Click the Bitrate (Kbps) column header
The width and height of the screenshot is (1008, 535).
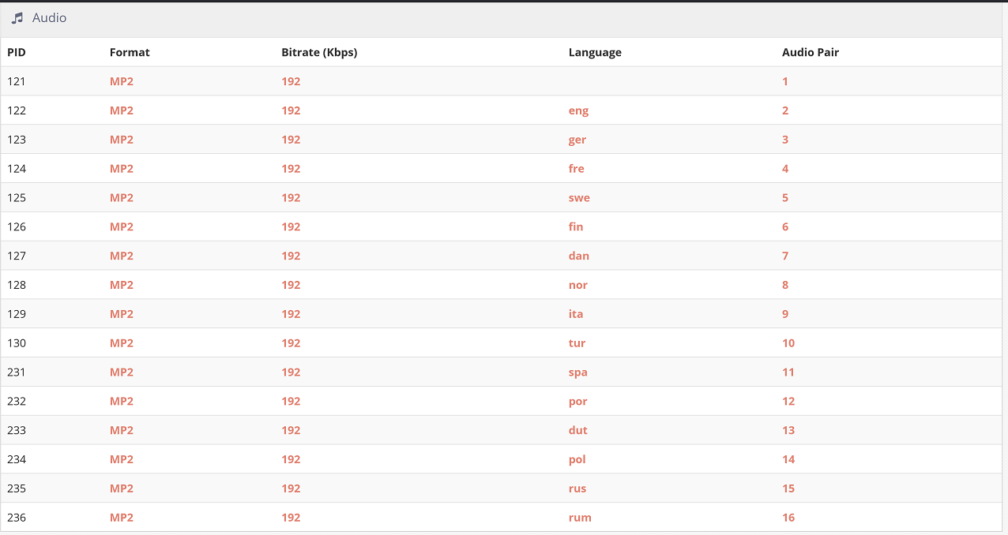coord(319,52)
